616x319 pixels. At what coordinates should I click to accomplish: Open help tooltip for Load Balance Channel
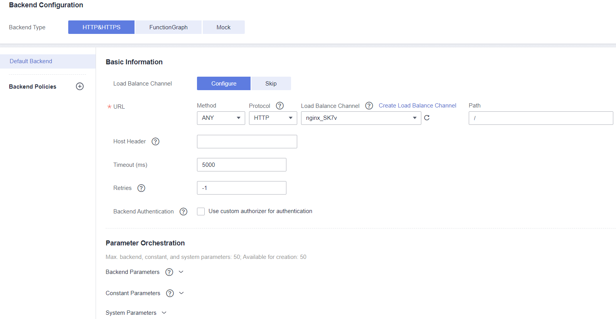(x=369, y=106)
